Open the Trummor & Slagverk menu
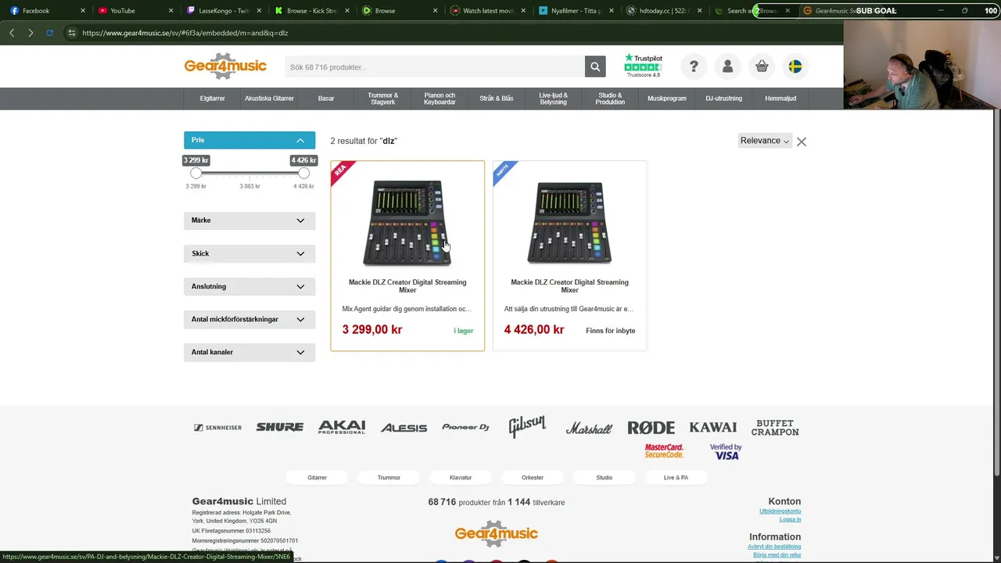The image size is (1001, 563). pyautogui.click(x=383, y=99)
